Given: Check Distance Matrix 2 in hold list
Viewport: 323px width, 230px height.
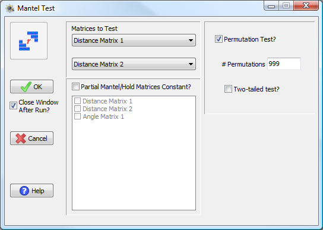Looking at the screenshot, I should click(77, 109).
